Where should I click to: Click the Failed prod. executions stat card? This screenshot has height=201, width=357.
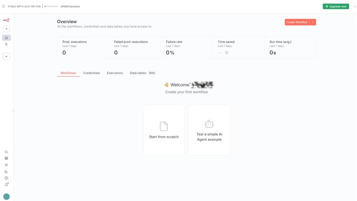(135, 47)
